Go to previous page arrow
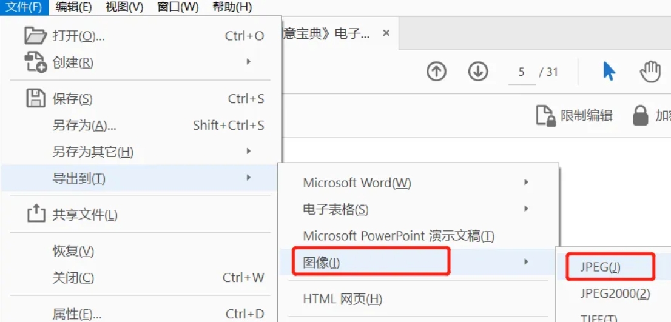The image size is (671, 322). click(x=436, y=72)
